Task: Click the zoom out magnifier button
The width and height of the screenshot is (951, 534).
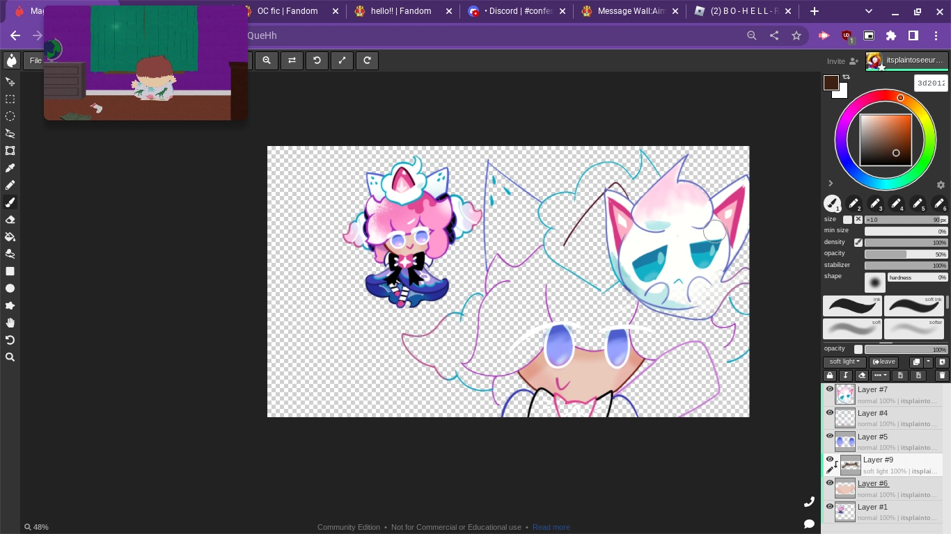Action: pyautogui.click(x=267, y=60)
